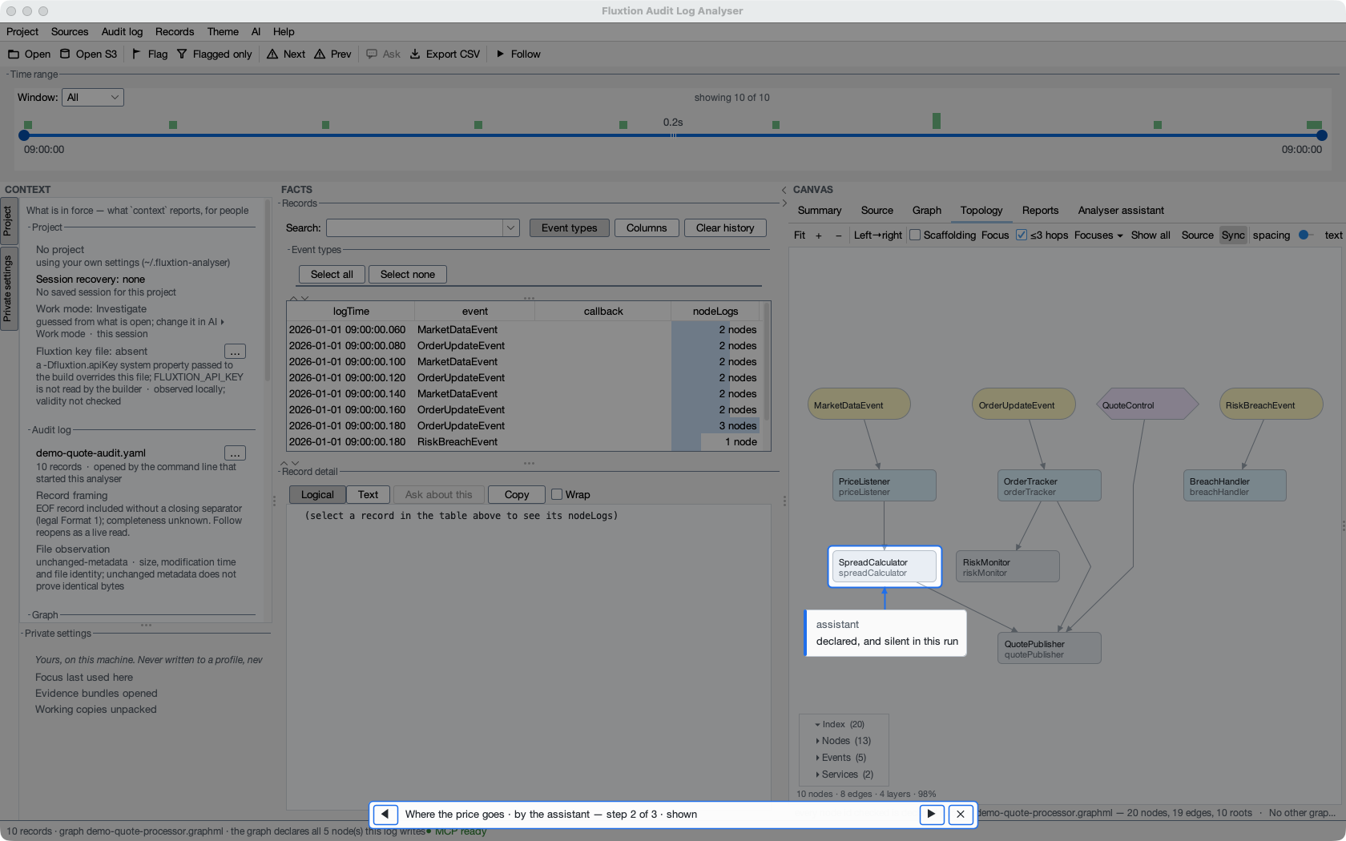Viewport: 1346px width, 841px height.
Task: Open the Focuses dropdown menu
Action: (1098, 235)
